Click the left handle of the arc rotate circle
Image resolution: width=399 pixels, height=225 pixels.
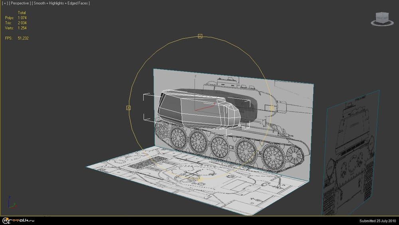point(128,108)
